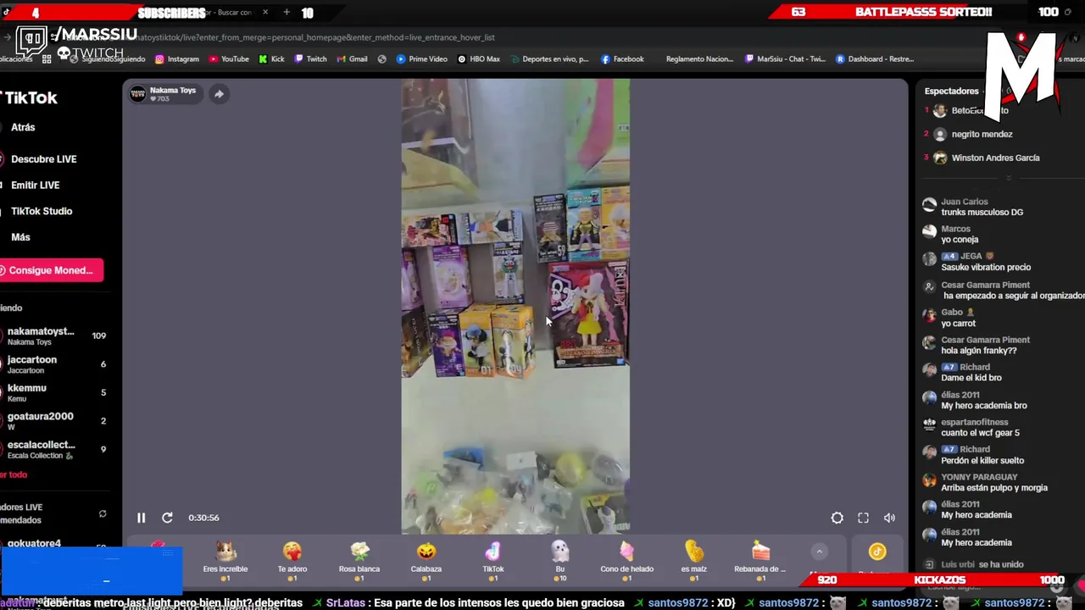
Task: Open Descubre LIVE
Action: [x=43, y=159]
